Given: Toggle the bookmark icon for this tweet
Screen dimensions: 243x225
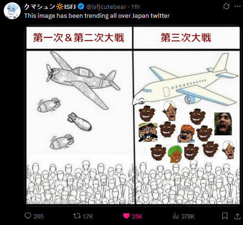Looking at the screenshot, I should point(225,216).
